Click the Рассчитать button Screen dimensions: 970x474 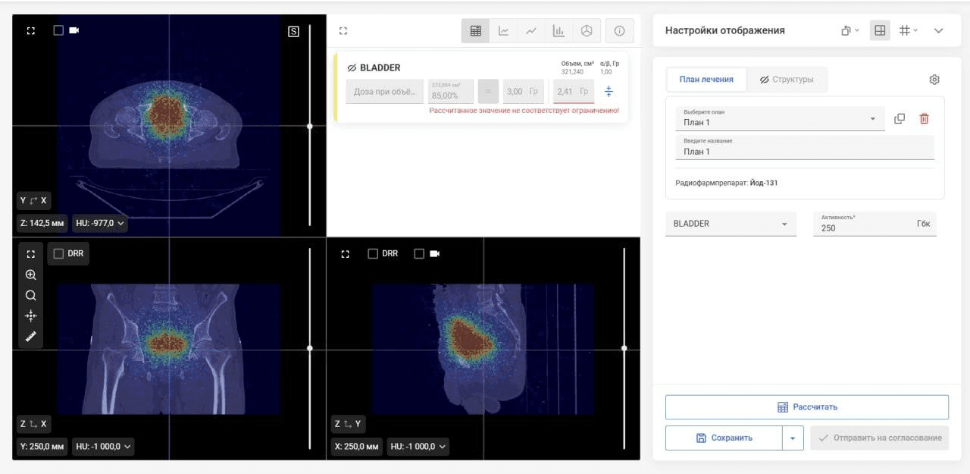pyautogui.click(x=807, y=407)
